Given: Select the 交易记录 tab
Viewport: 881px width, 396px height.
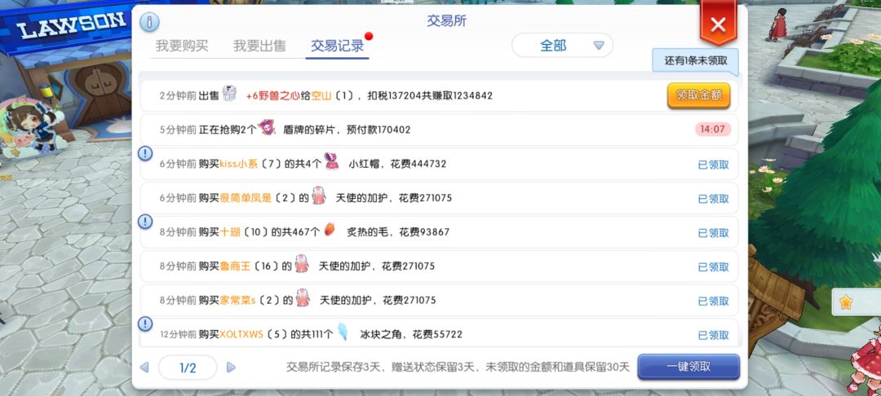Looking at the screenshot, I should coord(338,46).
